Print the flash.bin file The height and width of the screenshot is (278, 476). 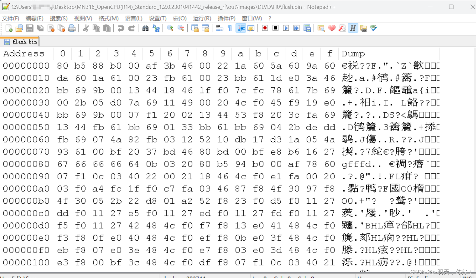pos(72,28)
